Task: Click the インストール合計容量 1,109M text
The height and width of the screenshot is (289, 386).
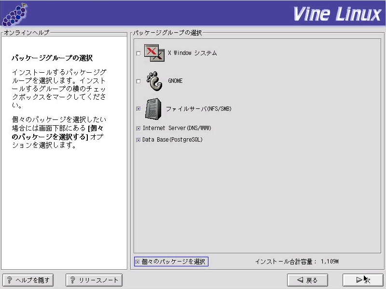Action: point(297,262)
